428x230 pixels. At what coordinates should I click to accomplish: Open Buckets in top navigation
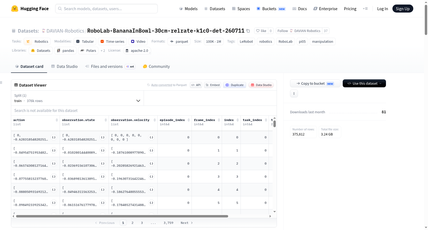271,9
